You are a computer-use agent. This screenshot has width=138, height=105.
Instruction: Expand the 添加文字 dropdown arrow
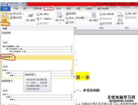23,14
